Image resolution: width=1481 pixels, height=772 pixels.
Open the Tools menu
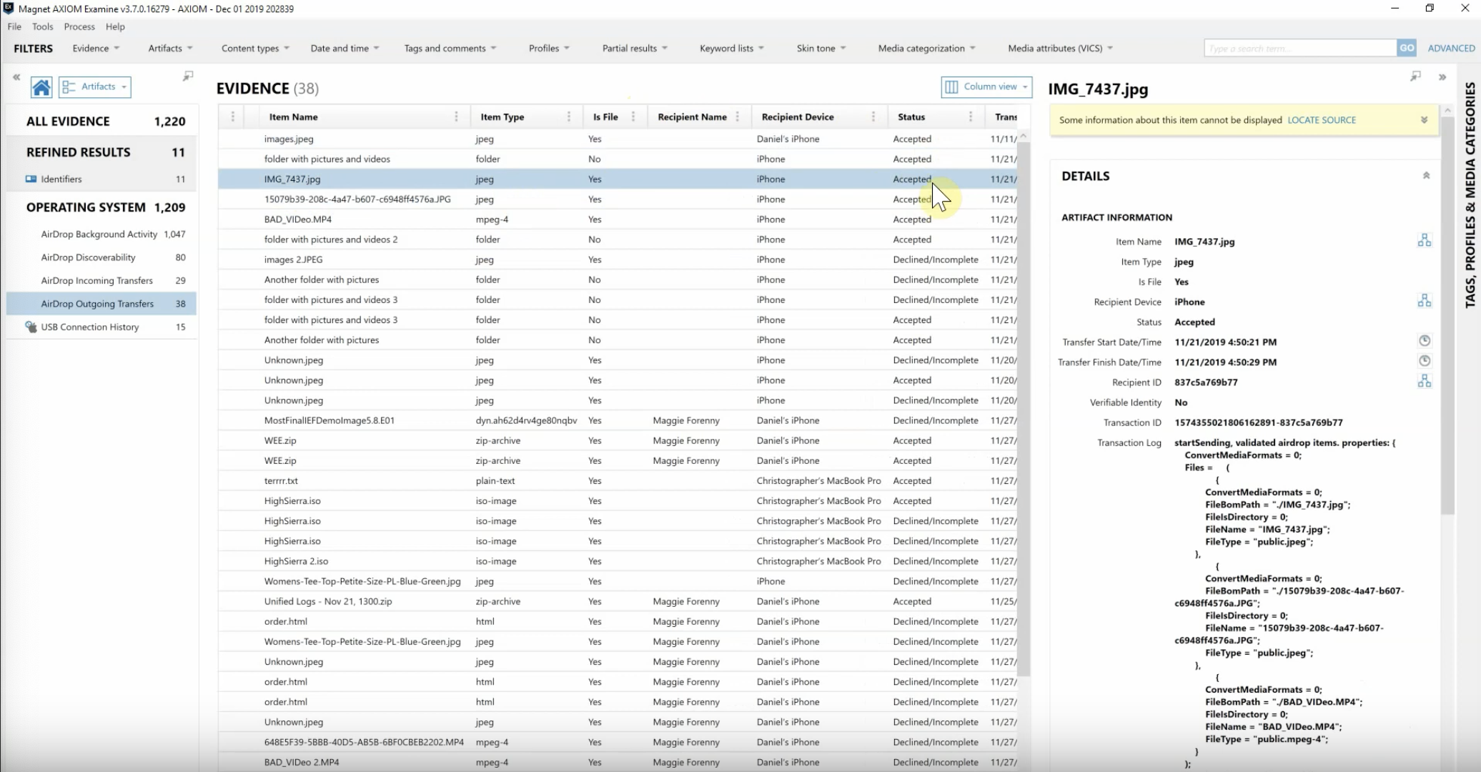[43, 26]
